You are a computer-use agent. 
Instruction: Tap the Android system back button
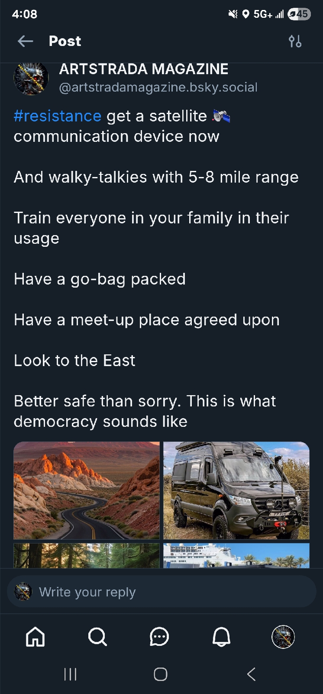[x=251, y=674]
